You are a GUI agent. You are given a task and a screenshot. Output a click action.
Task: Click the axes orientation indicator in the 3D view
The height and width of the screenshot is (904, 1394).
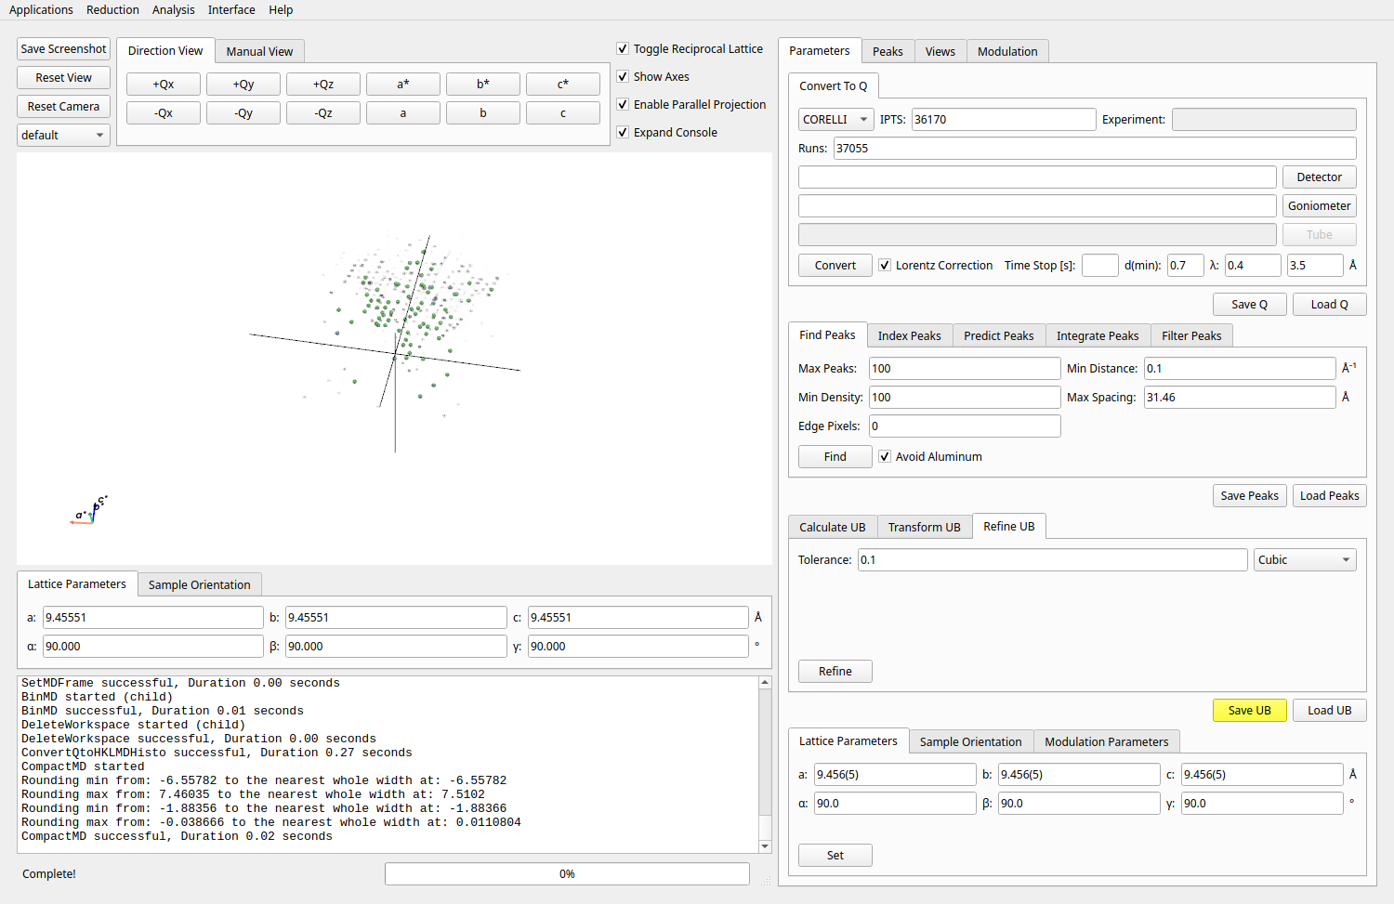pos(90,510)
